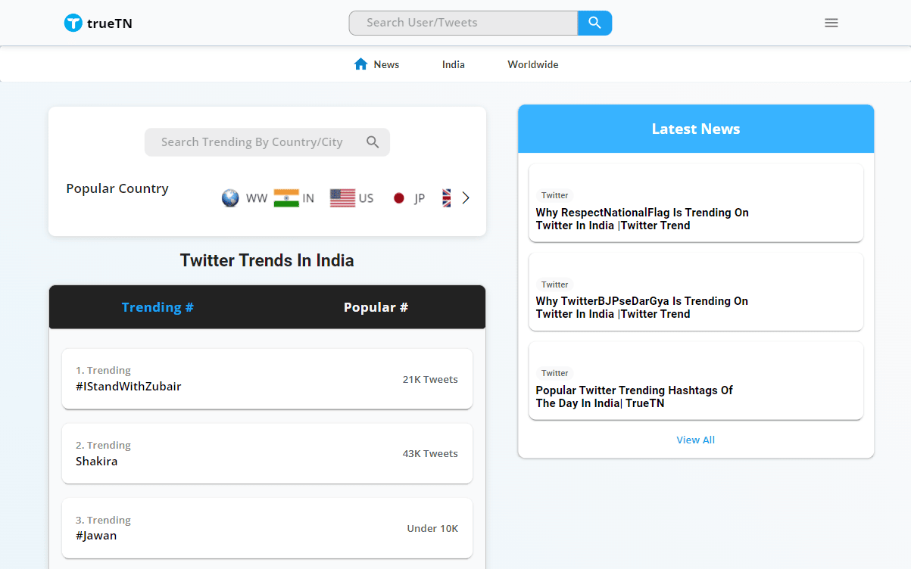Select the WW globe icon for worldwide trends
911x569 pixels.
click(229, 197)
